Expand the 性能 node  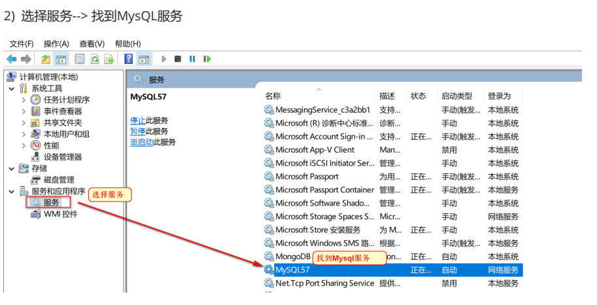(24, 146)
